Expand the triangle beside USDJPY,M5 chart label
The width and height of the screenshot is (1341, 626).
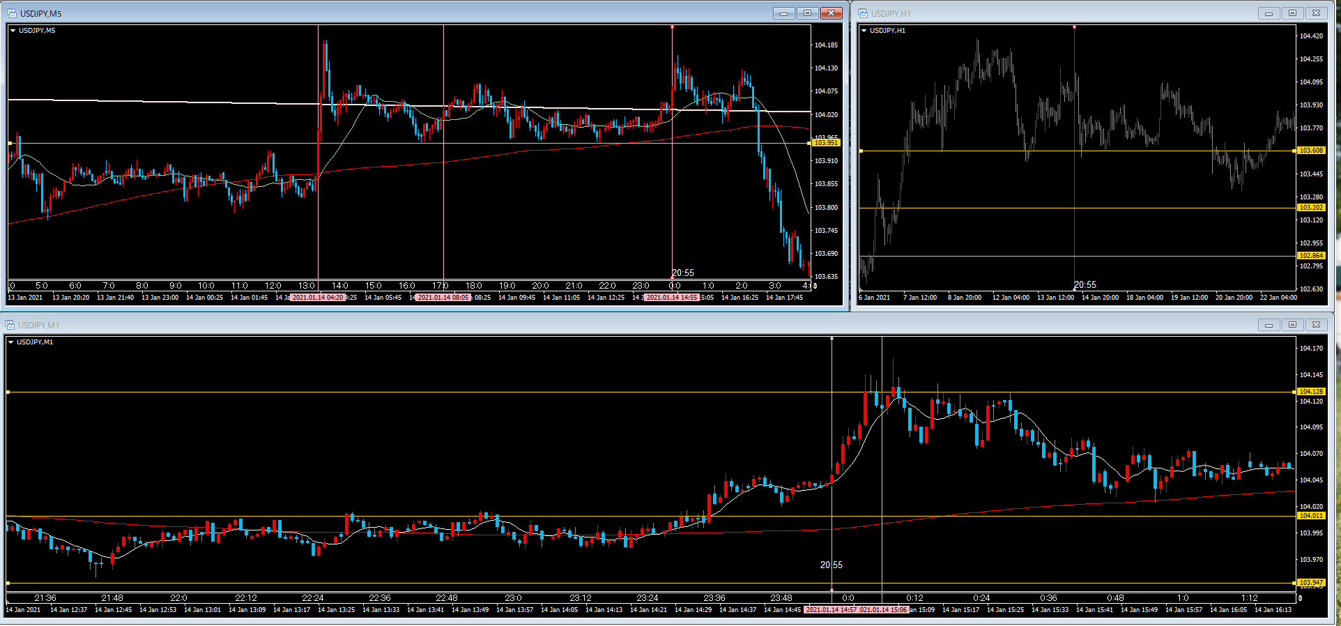[13, 31]
